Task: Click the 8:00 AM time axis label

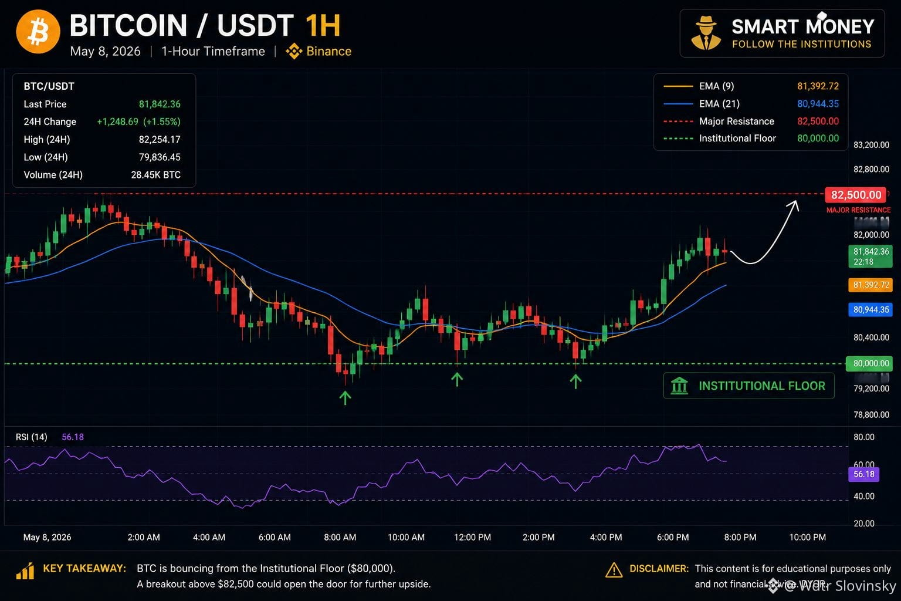Action: [x=340, y=538]
